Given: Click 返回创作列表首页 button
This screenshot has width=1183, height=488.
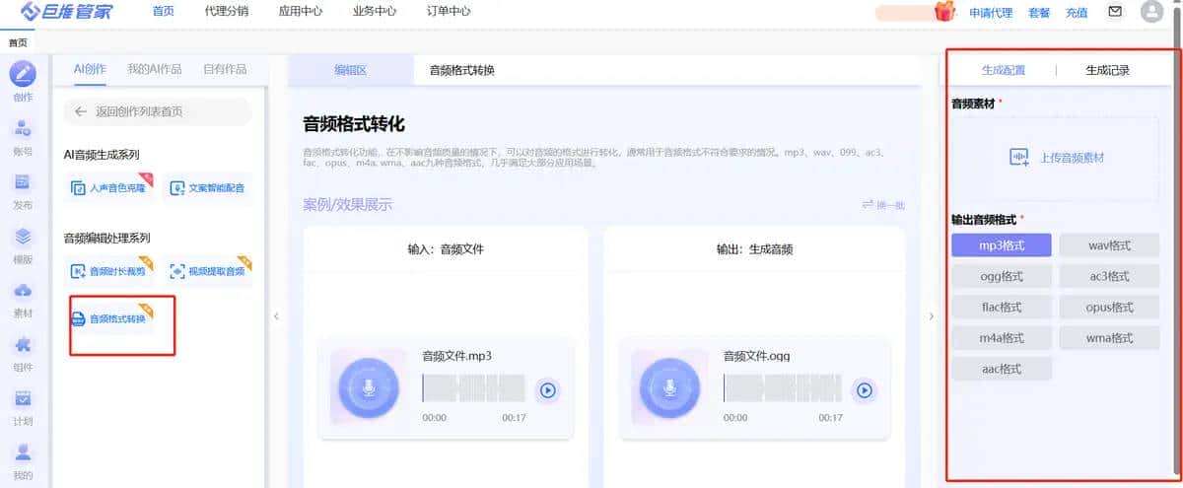Looking at the screenshot, I should click(158, 111).
